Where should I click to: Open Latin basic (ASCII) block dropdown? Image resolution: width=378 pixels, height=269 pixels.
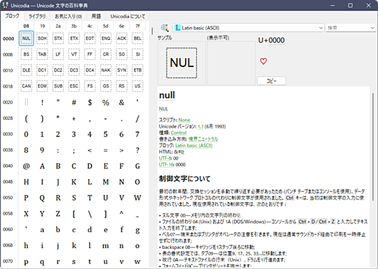(x=248, y=28)
